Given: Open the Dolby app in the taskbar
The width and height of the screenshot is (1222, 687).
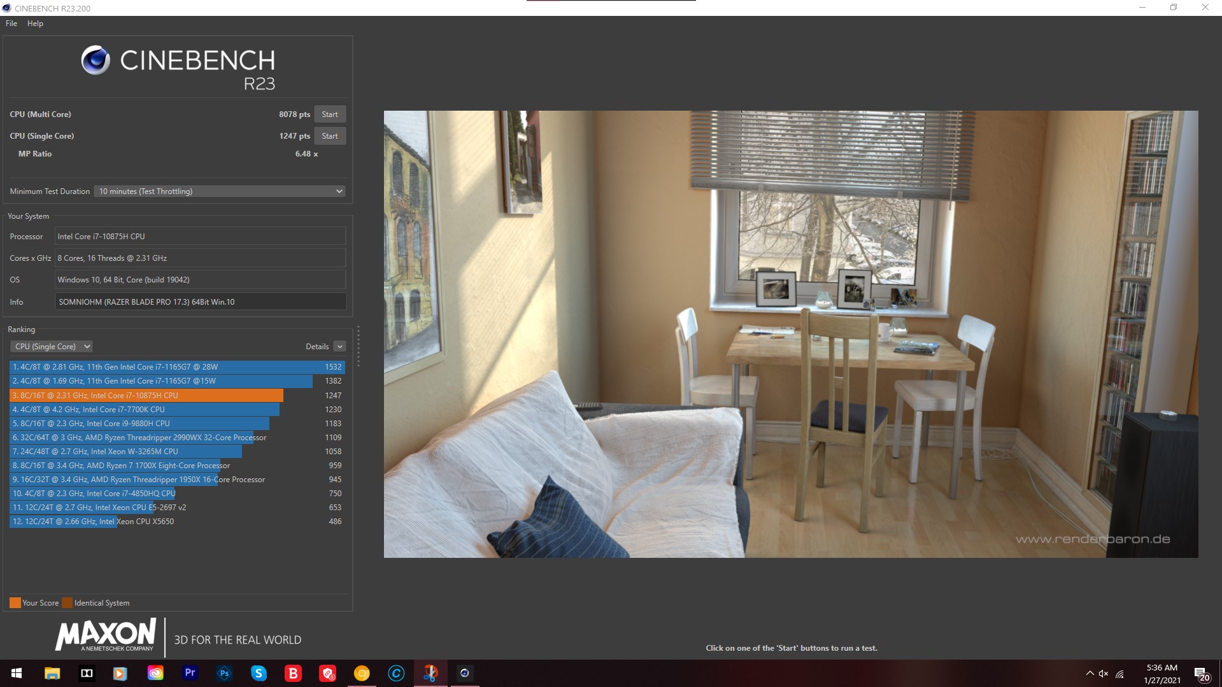Looking at the screenshot, I should pyautogui.click(x=87, y=673).
